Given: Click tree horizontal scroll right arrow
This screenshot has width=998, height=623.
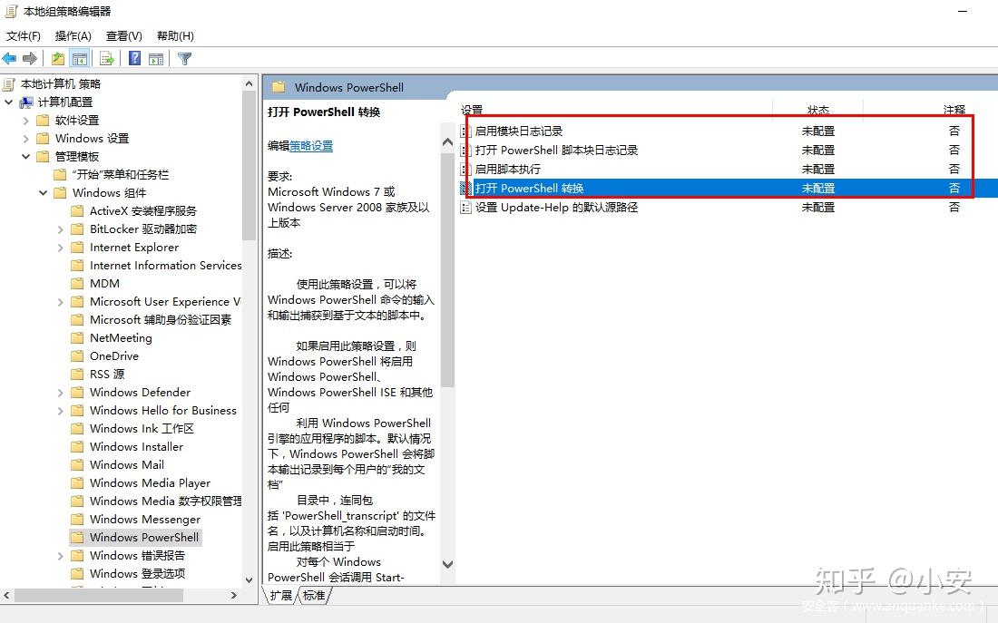Looking at the screenshot, I should pyautogui.click(x=233, y=596).
